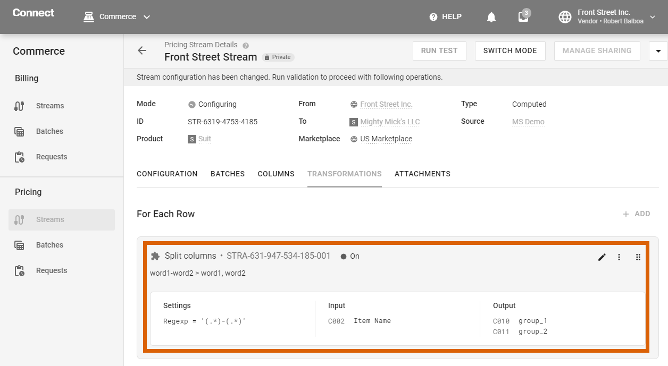Screen dimensions: 668x366
Task: Open Split columns more options menu
Action: point(619,257)
